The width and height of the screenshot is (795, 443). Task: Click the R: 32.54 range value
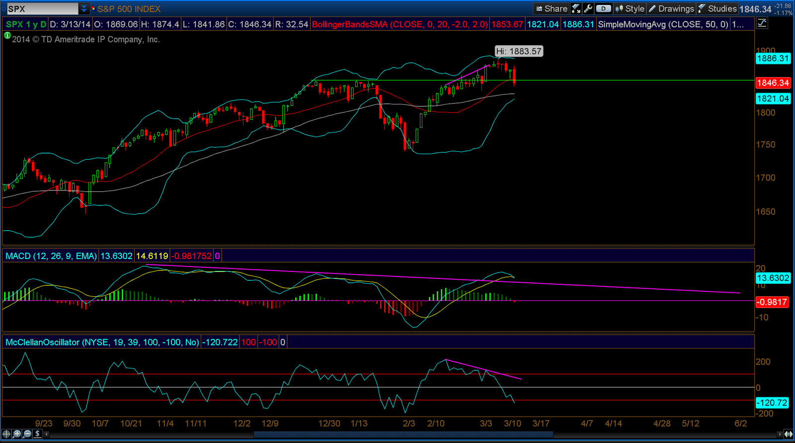click(292, 24)
